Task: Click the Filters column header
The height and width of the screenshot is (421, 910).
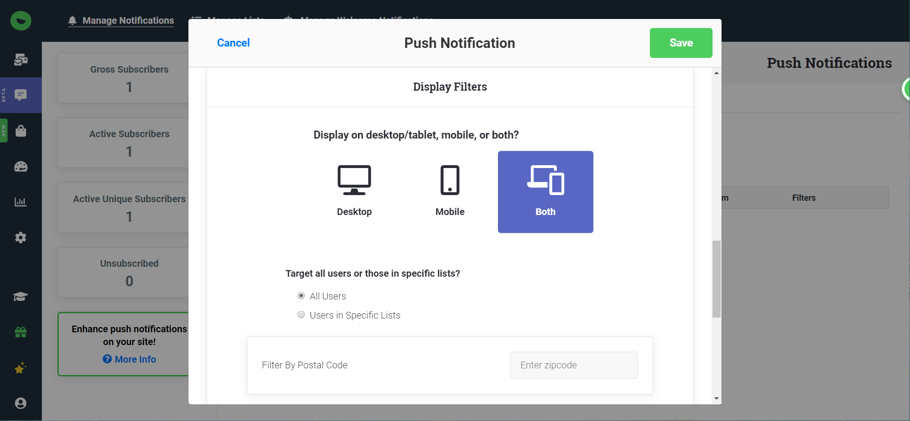Action: pos(804,198)
